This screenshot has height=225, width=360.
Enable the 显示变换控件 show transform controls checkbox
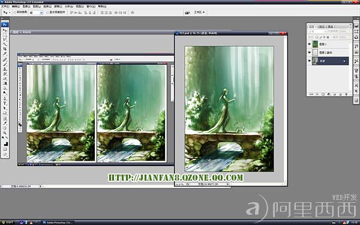48,13
